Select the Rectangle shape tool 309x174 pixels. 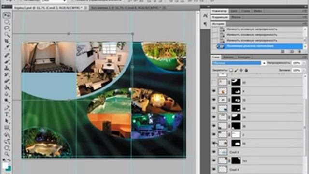[7, 127]
